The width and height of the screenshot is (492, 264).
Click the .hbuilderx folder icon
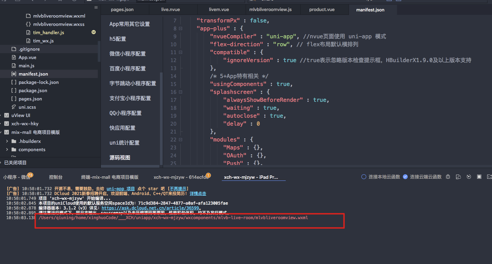point(14,141)
